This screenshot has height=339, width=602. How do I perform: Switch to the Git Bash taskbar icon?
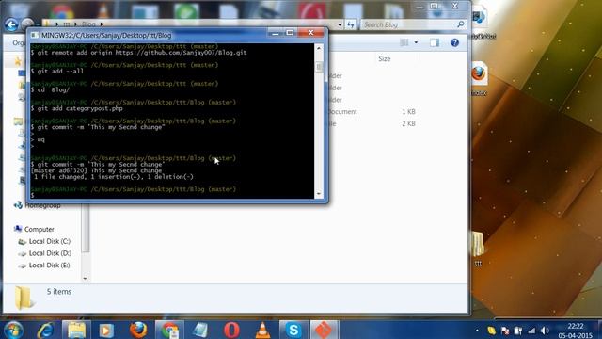coord(324,330)
